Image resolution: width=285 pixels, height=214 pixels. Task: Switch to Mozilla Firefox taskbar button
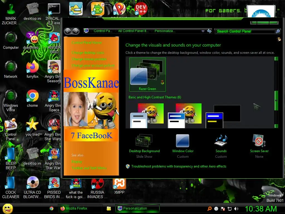click(x=80, y=208)
